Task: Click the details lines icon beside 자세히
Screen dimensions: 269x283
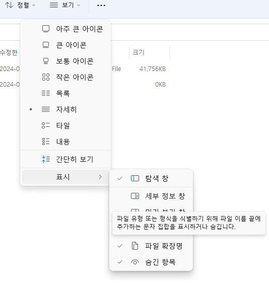Action: click(x=46, y=109)
